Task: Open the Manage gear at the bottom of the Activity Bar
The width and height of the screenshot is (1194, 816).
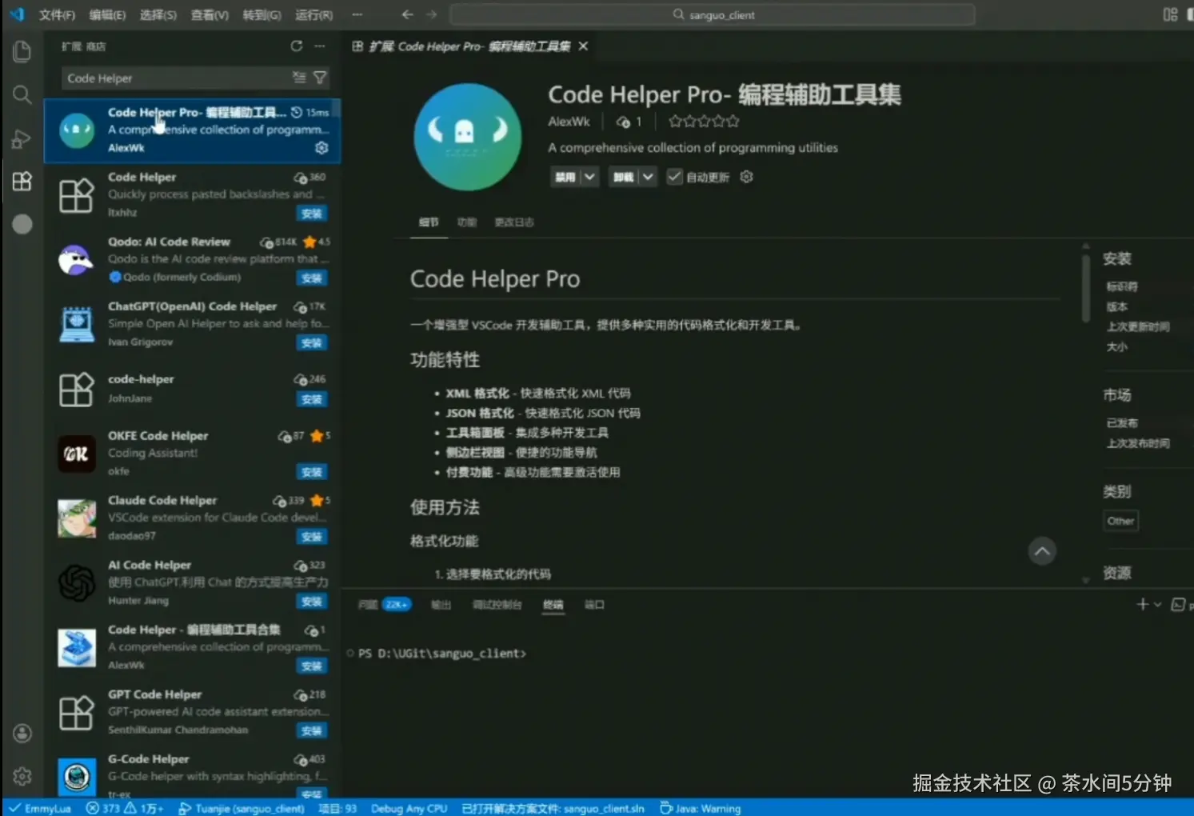Action: [x=22, y=775]
